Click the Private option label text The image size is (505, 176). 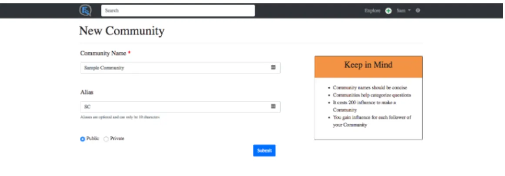coord(117,139)
